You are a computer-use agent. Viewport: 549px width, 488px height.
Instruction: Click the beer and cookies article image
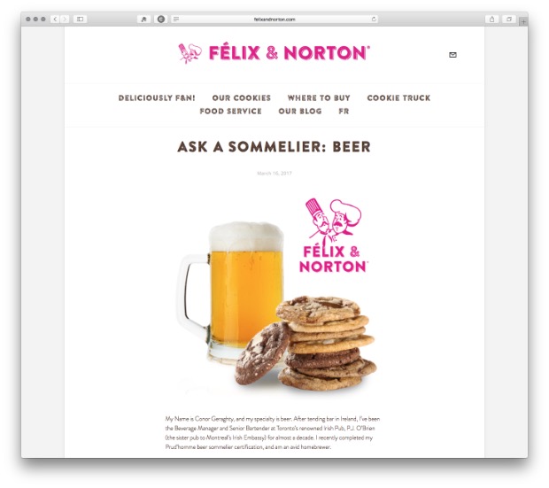(274, 295)
